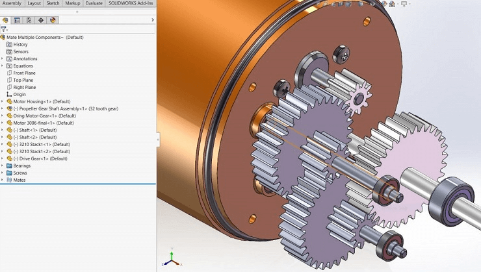Expand the Mates folder arrow
Viewport: 481px width, 272px height.
tap(3, 180)
